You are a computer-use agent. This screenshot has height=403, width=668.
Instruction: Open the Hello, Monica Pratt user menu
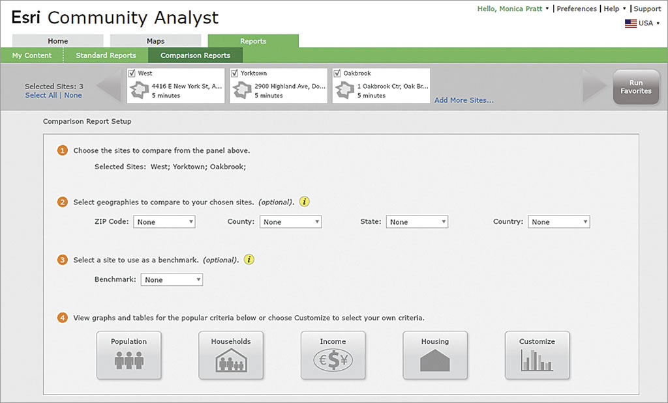513,8
